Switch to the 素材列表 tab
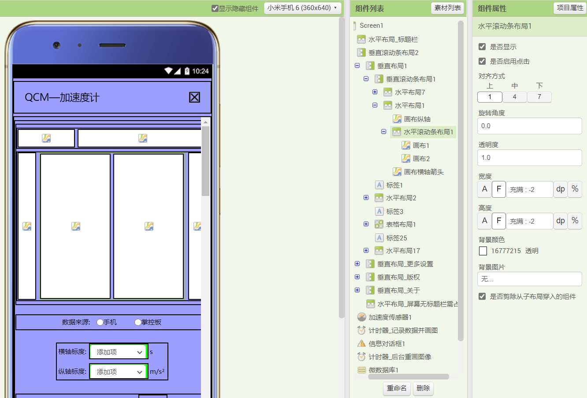 [447, 8]
